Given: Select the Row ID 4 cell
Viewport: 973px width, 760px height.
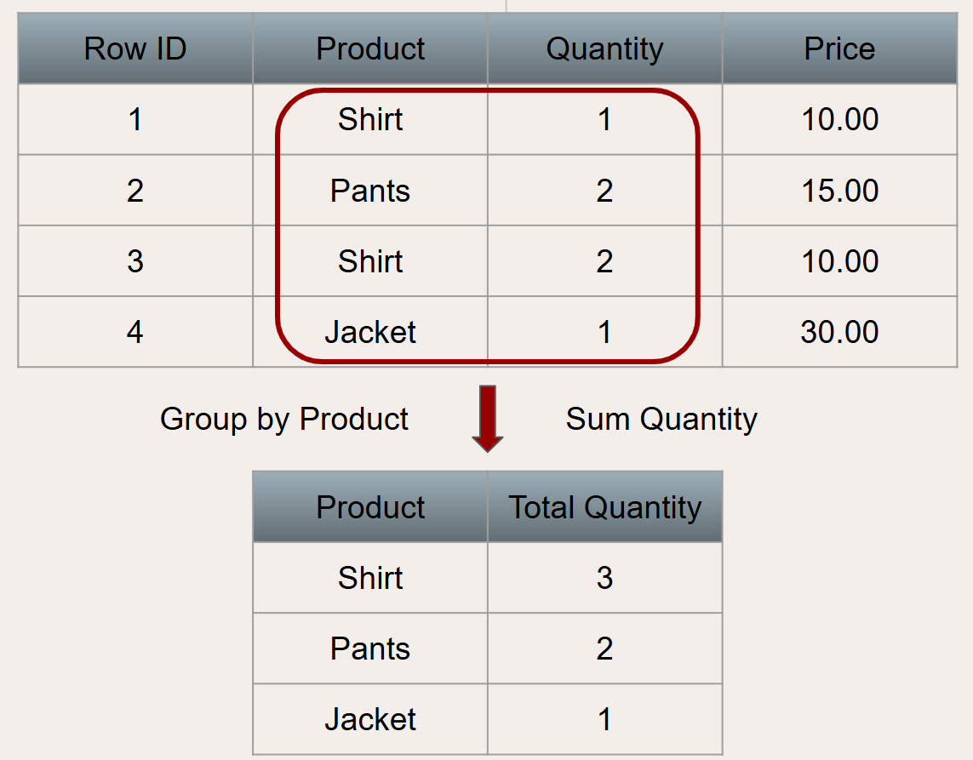Looking at the screenshot, I should [135, 332].
